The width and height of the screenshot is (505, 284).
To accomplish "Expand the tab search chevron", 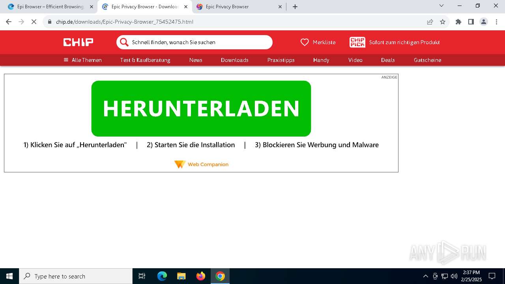I will pyautogui.click(x=441, y=6).
